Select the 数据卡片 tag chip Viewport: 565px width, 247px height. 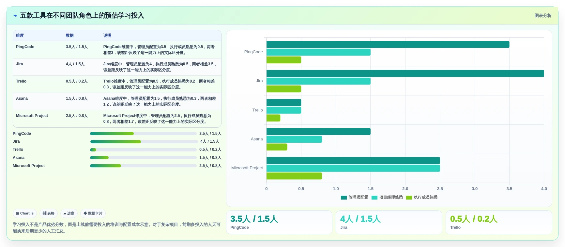pos(93,214)
